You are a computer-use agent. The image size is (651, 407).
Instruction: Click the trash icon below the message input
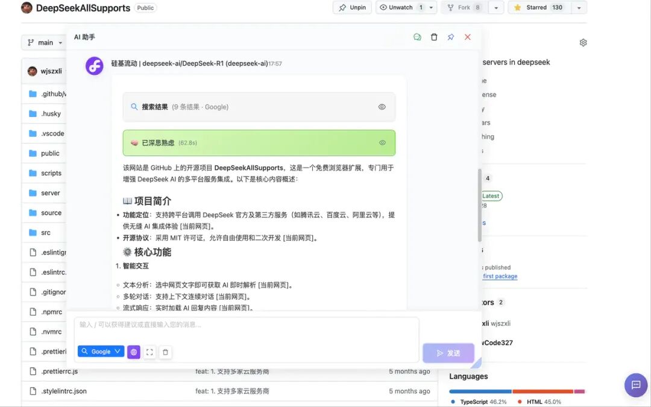click(165, 352)
